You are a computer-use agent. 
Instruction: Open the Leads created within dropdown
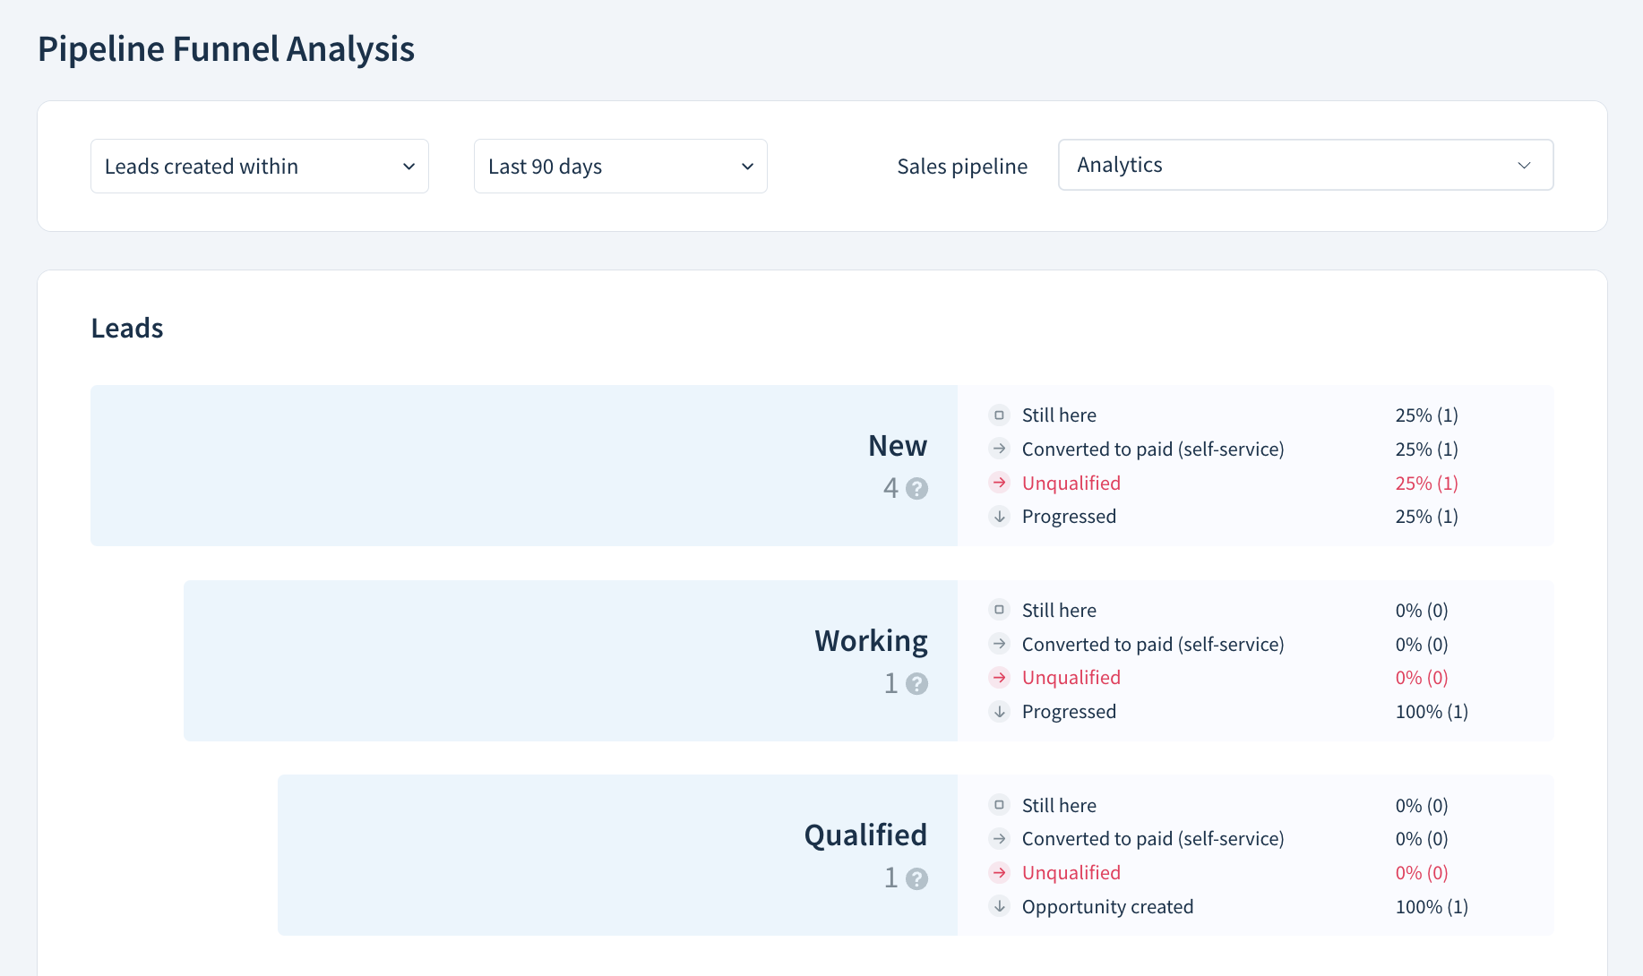259,166
